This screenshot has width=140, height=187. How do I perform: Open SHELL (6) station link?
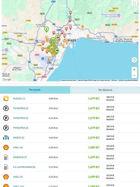point(18,147)
